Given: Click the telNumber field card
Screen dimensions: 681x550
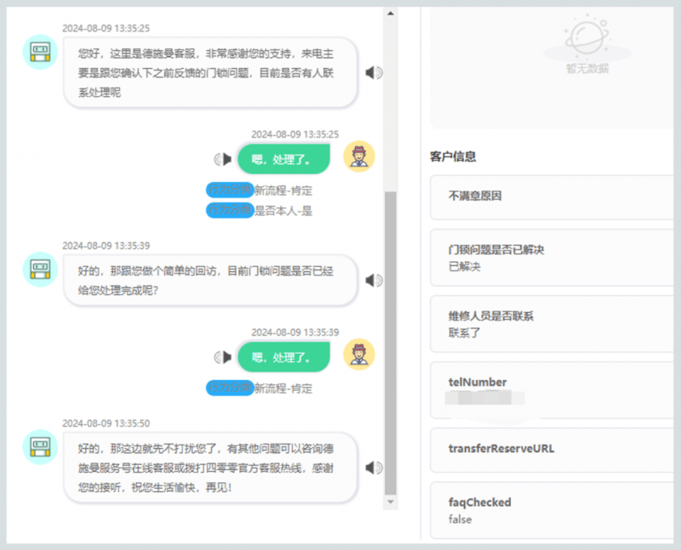Looking at the screenshot, I should [552, 390].
